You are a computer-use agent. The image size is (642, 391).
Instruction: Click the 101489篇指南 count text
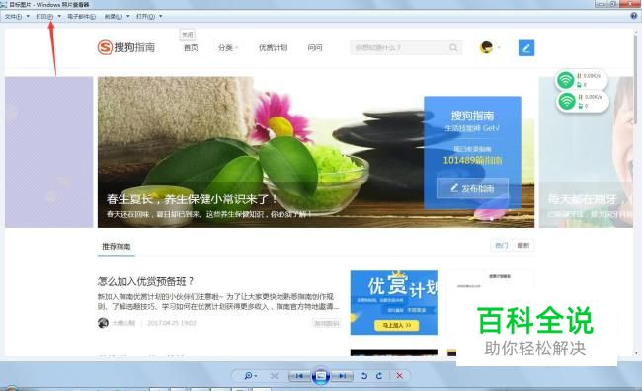[472, 160]
